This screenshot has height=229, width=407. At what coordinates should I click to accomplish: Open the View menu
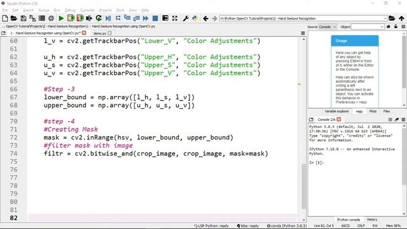coord(133,10)
